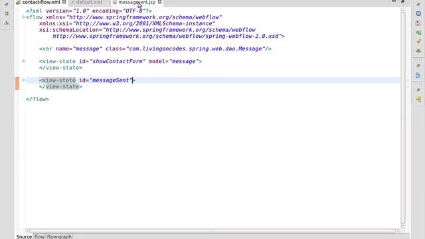Click the xmlns:xsi XMLSchema-instance value
425x239 pixels.
point(144,24)
